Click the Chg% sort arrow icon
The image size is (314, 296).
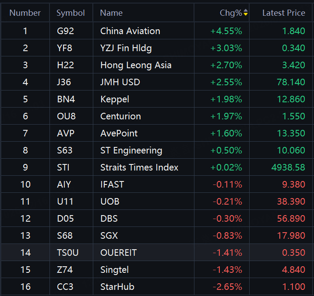[246, 13]
